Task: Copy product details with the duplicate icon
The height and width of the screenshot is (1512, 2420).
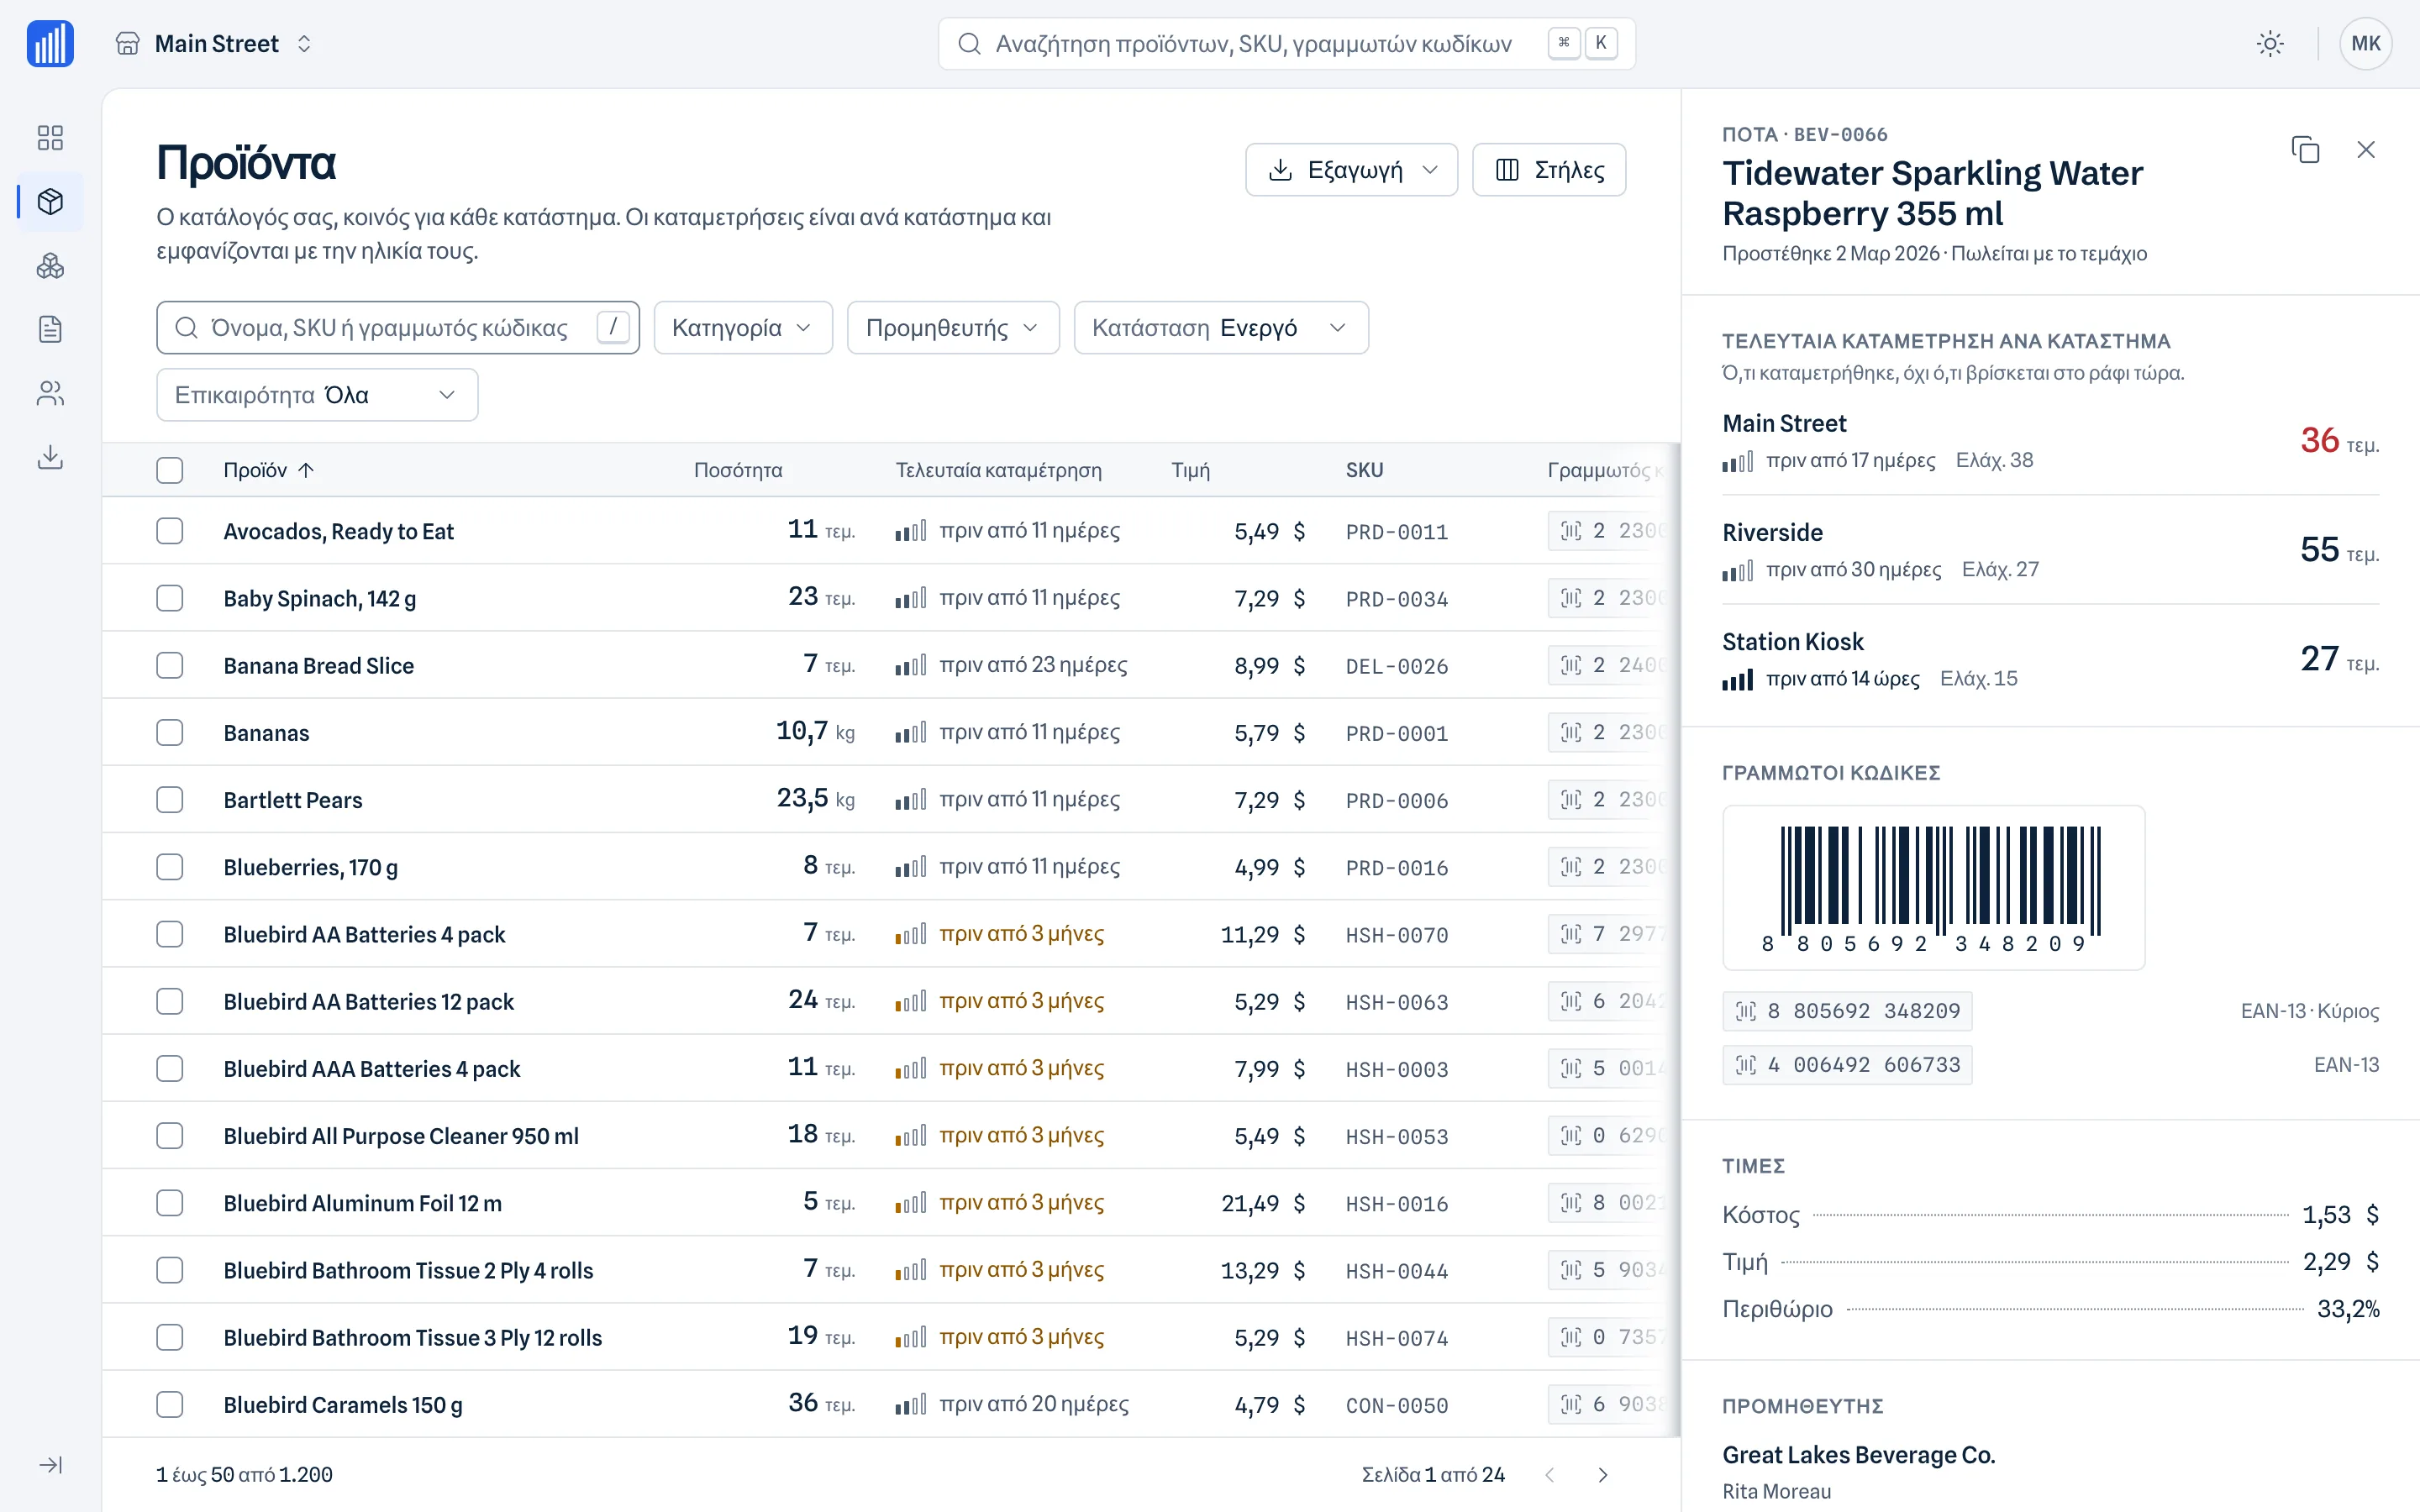Action: click(x=2305, y=150)
